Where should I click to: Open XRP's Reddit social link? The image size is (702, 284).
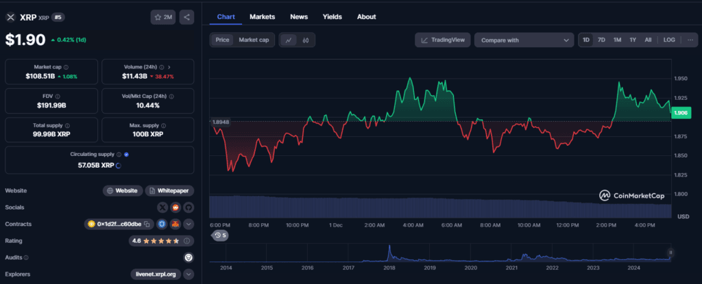[x=175, y=207]
